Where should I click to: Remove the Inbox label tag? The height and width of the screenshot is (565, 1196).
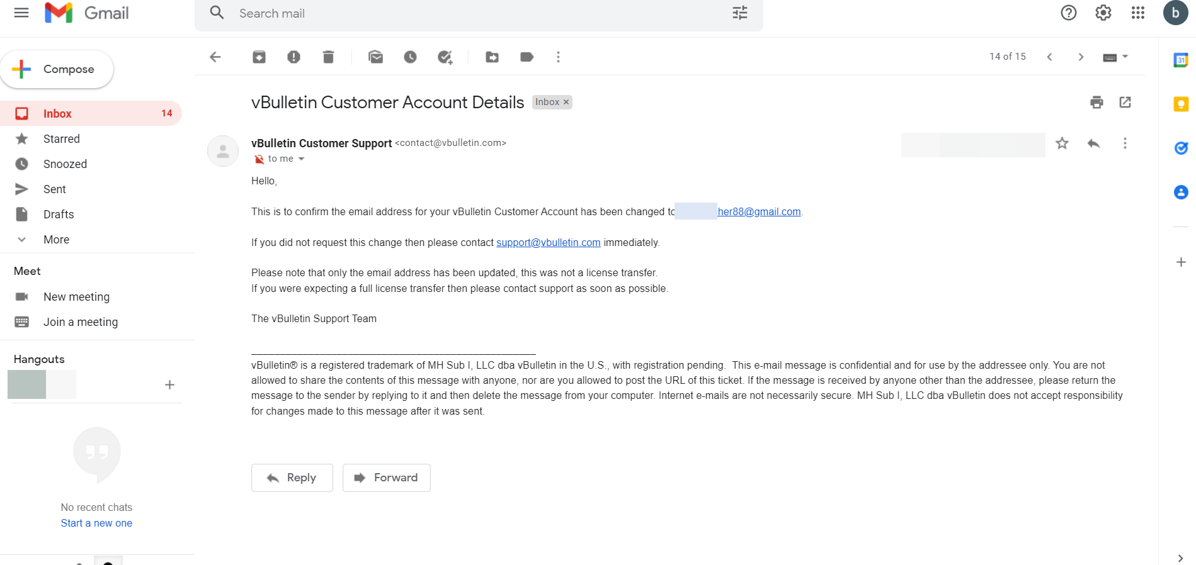[x=566, y=102]
